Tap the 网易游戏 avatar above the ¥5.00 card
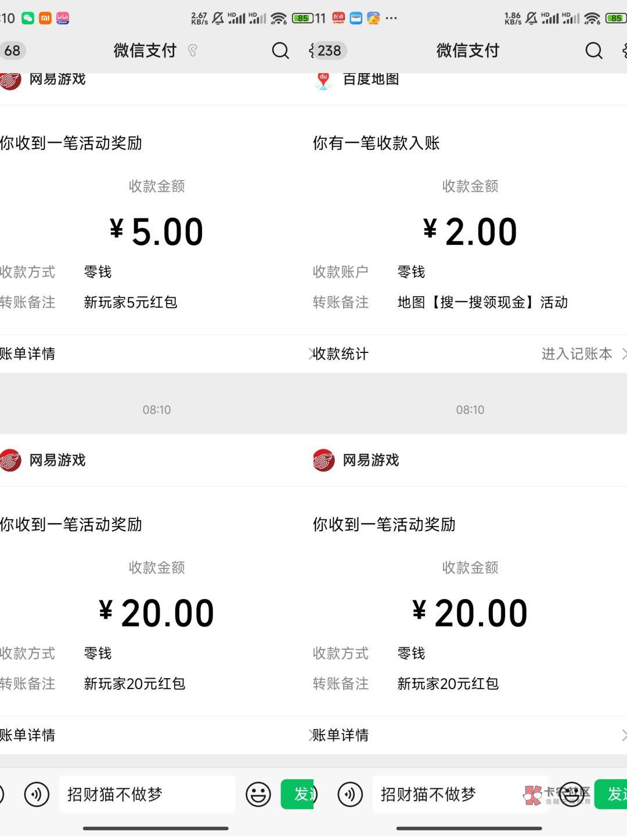627x836 pixels. click(x=10, y=80)
